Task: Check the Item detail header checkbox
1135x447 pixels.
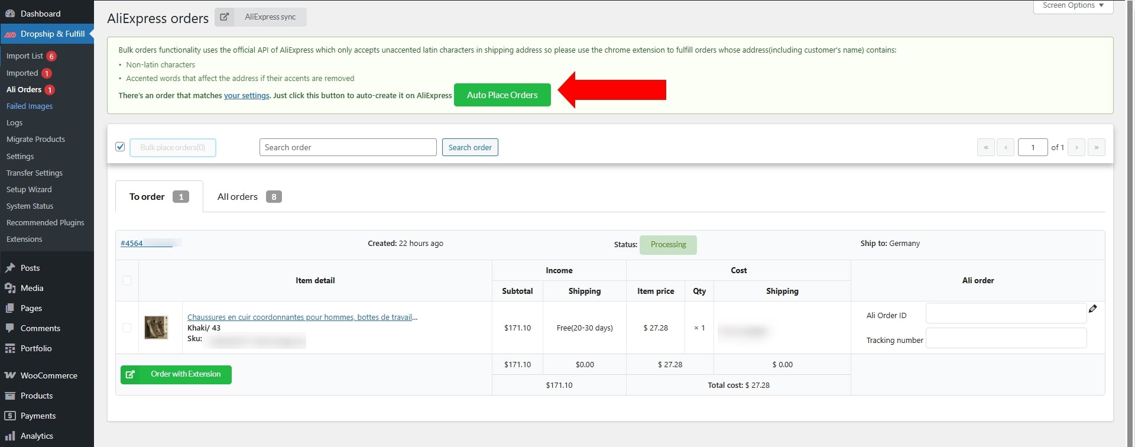Action: click(x=127, y=280)
